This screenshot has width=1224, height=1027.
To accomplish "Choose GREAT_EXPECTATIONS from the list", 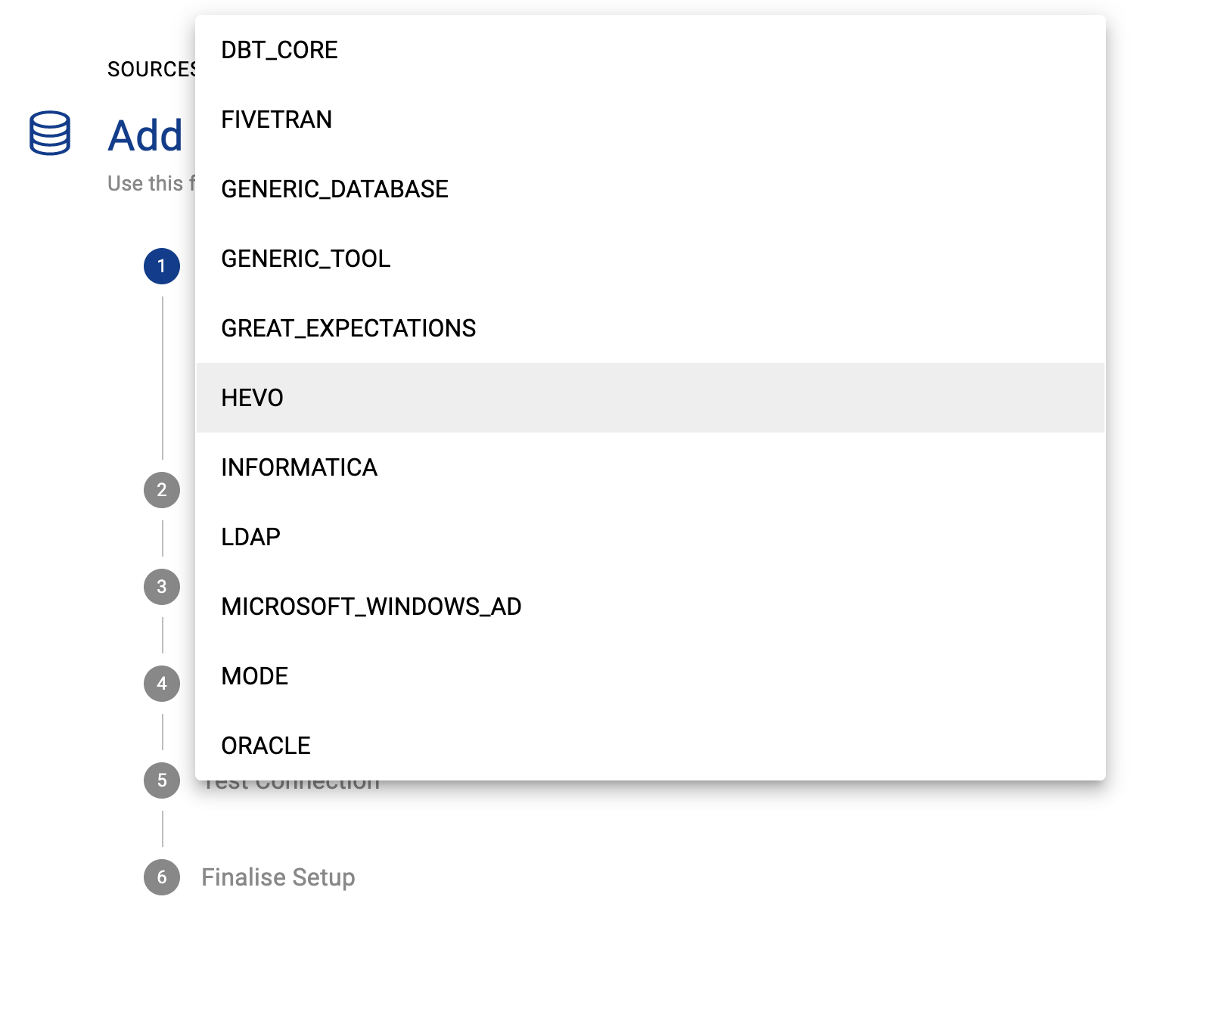I will pos(348,328).
